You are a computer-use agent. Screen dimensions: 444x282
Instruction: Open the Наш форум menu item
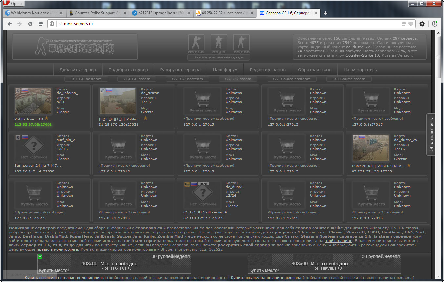(x=225, y=70)
